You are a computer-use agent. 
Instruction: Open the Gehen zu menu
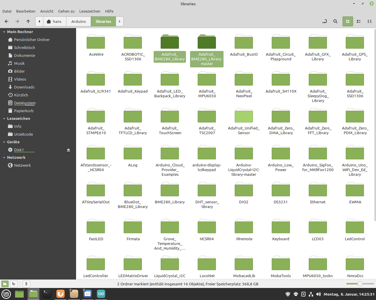(x=66, y=11)
